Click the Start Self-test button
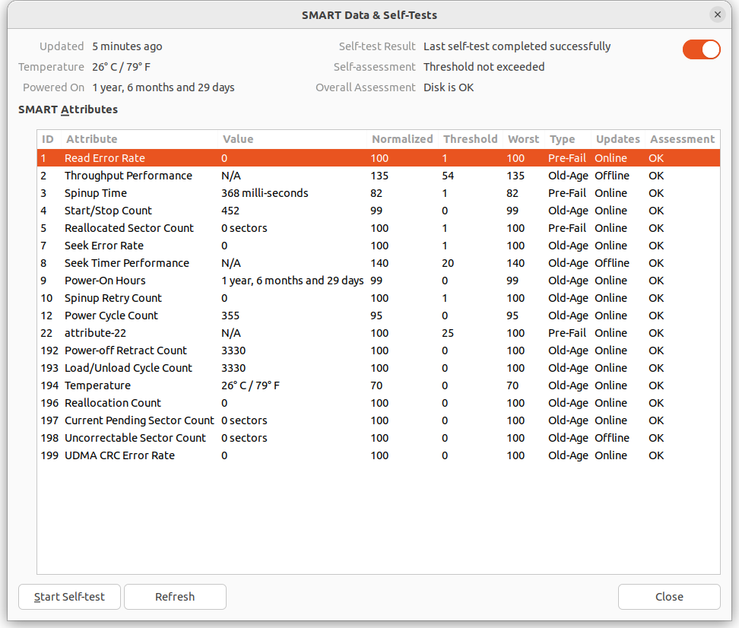This screenshot has height=628, width=739. coord(69,597)
